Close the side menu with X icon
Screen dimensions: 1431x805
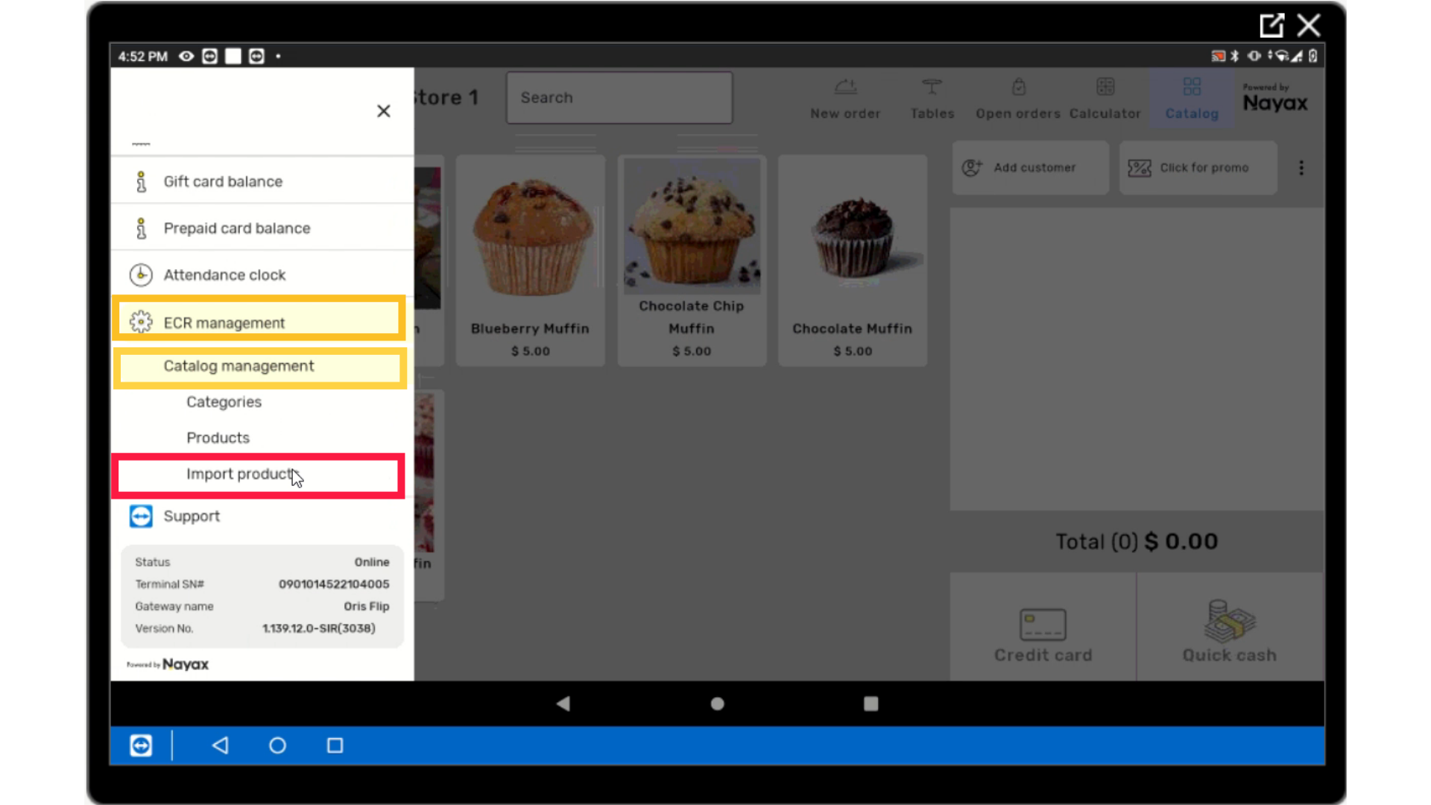pos(383,111)
